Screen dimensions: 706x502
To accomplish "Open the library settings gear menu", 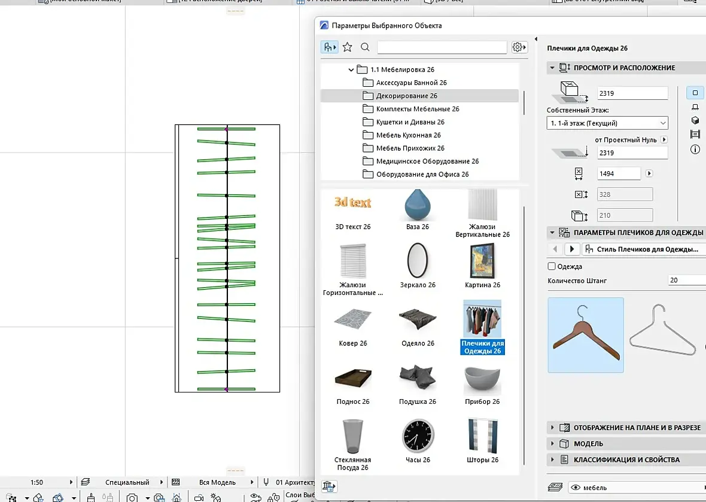I will pos(519,47).
